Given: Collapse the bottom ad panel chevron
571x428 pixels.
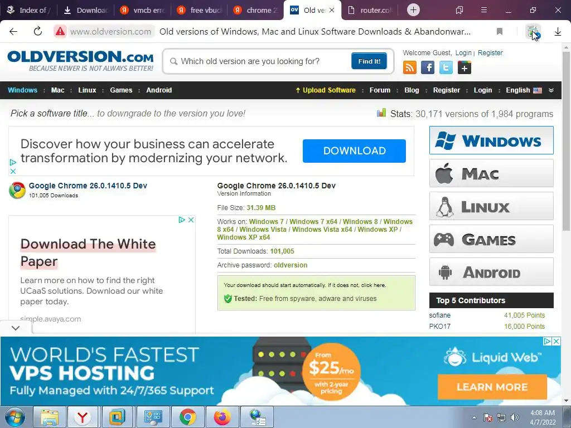Looking at the screenshot, I should [16, 328].
